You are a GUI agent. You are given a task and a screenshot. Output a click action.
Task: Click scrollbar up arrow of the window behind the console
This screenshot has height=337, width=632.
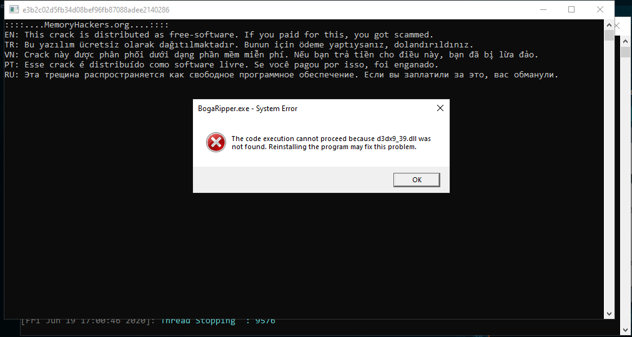[x=626, y=41]
